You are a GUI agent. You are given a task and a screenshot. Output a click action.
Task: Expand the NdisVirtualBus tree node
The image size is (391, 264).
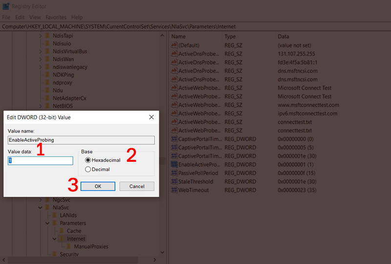(41, 51)
